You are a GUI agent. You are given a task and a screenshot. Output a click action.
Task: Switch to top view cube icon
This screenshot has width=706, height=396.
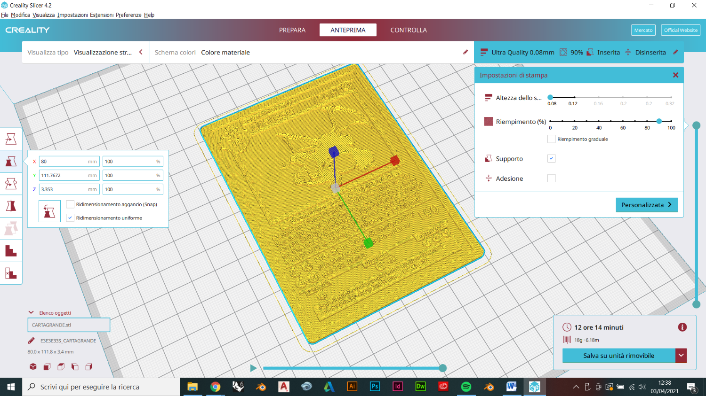click(x=61, y=367)
